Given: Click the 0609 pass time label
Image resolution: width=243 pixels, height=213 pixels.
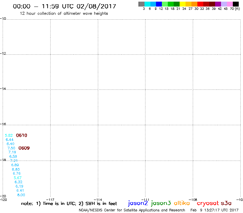Looking at the screenshot, I should click(x=24, y=148).
